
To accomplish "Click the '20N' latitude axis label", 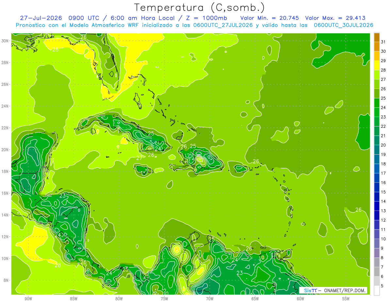I will [5, 149].
